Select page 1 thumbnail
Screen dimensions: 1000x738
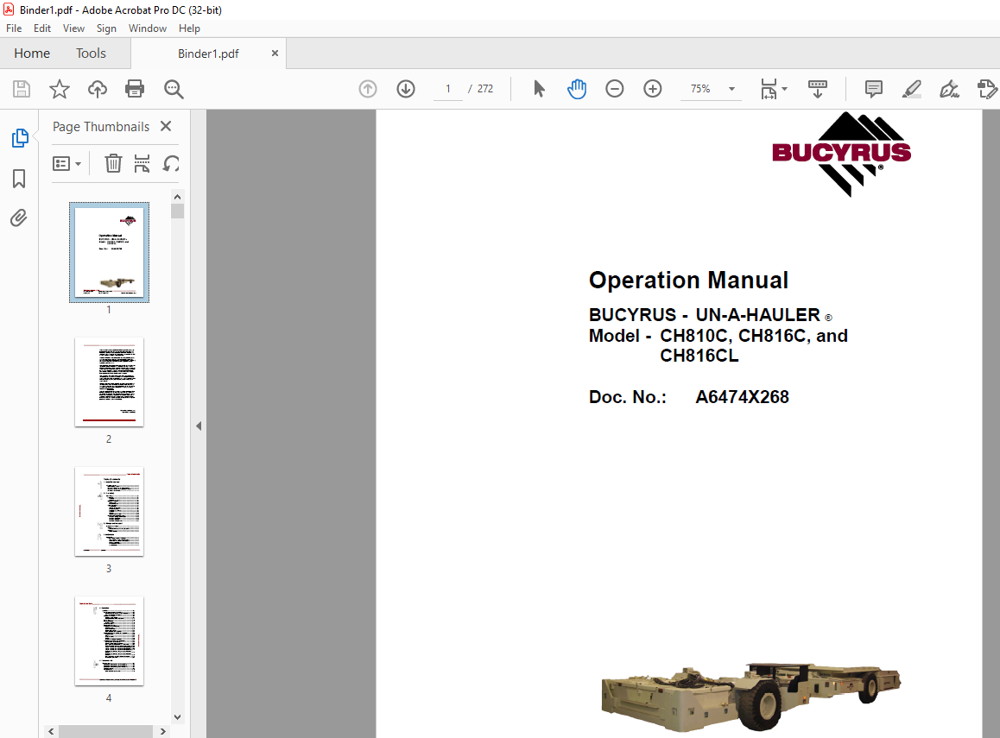(x=109, y=252)
